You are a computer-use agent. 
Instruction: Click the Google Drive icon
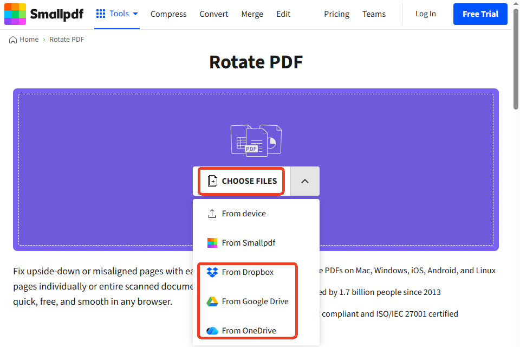(x=212, y=301)
